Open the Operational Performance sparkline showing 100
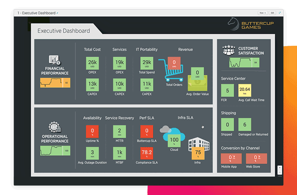297x195 pixels. pyautogui.click(x=55, y=151)
